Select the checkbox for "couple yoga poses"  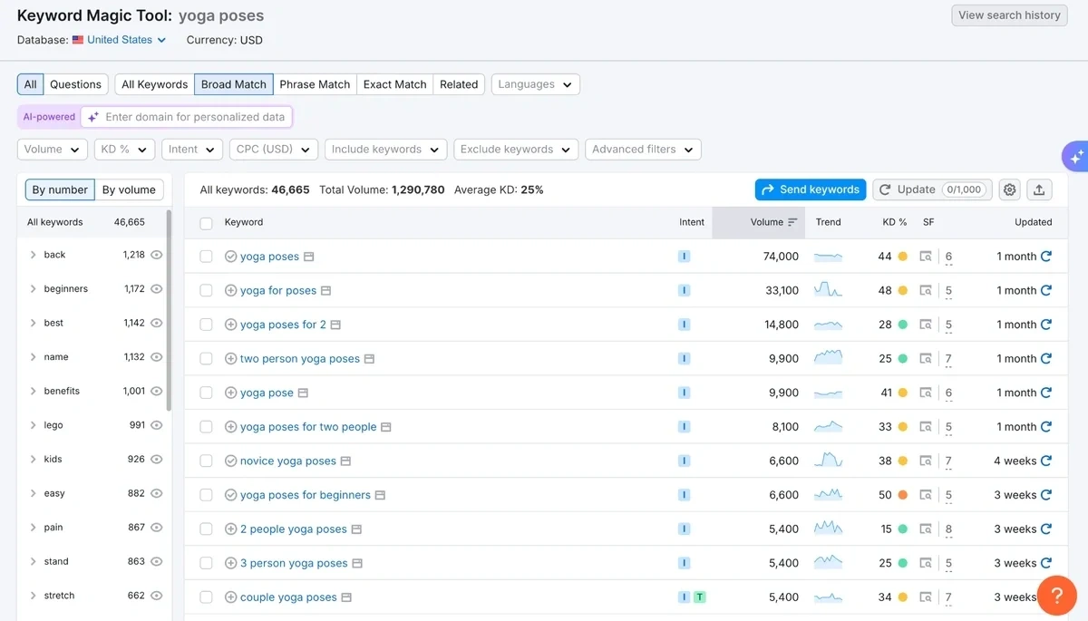(206, 597)
